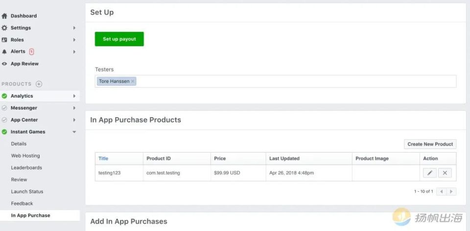Expand the Roles submenu arrow
Viewport: 470px width, 231px height.
tap(74, 40)
